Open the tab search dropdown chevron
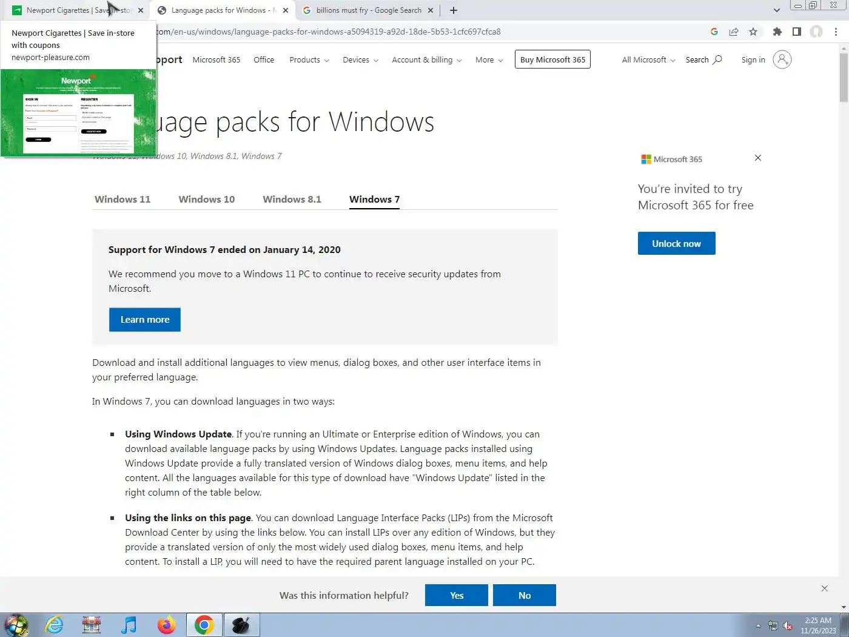The height and width of the screenshot is (637, 849). click(777, 10)
